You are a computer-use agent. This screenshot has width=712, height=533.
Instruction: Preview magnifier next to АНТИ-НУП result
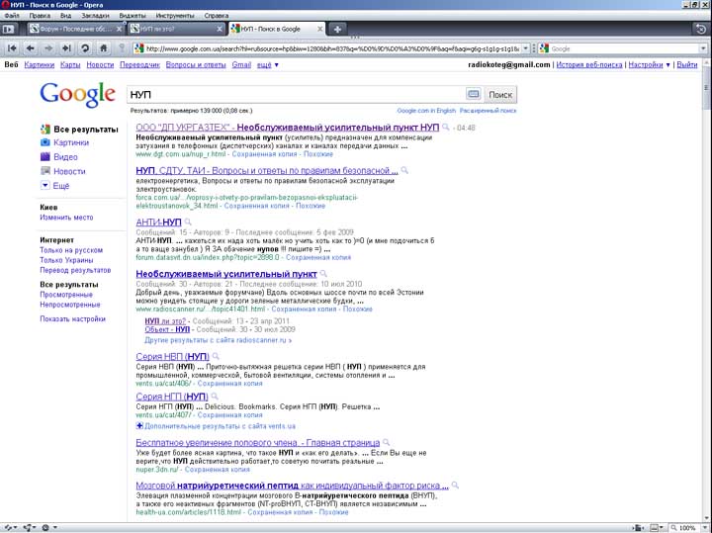click(x=188, y=222)
